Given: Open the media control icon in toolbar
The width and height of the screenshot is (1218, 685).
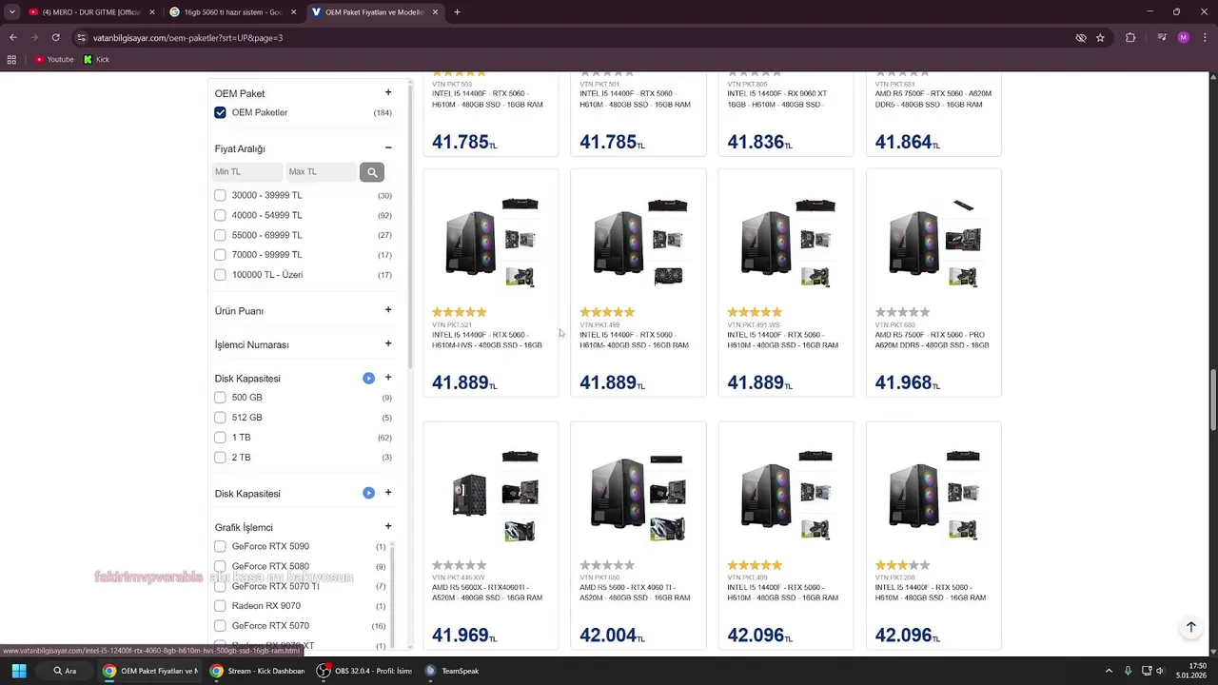Looking at the screenshot, I should click(x=1162, y=37).
